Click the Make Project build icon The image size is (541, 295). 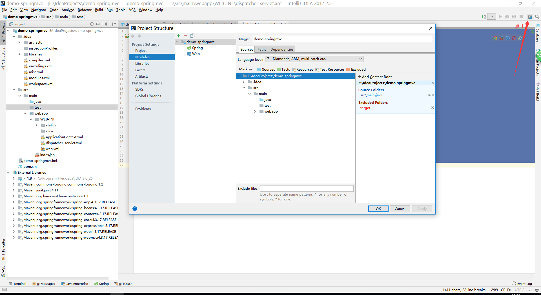coord(484,17)
